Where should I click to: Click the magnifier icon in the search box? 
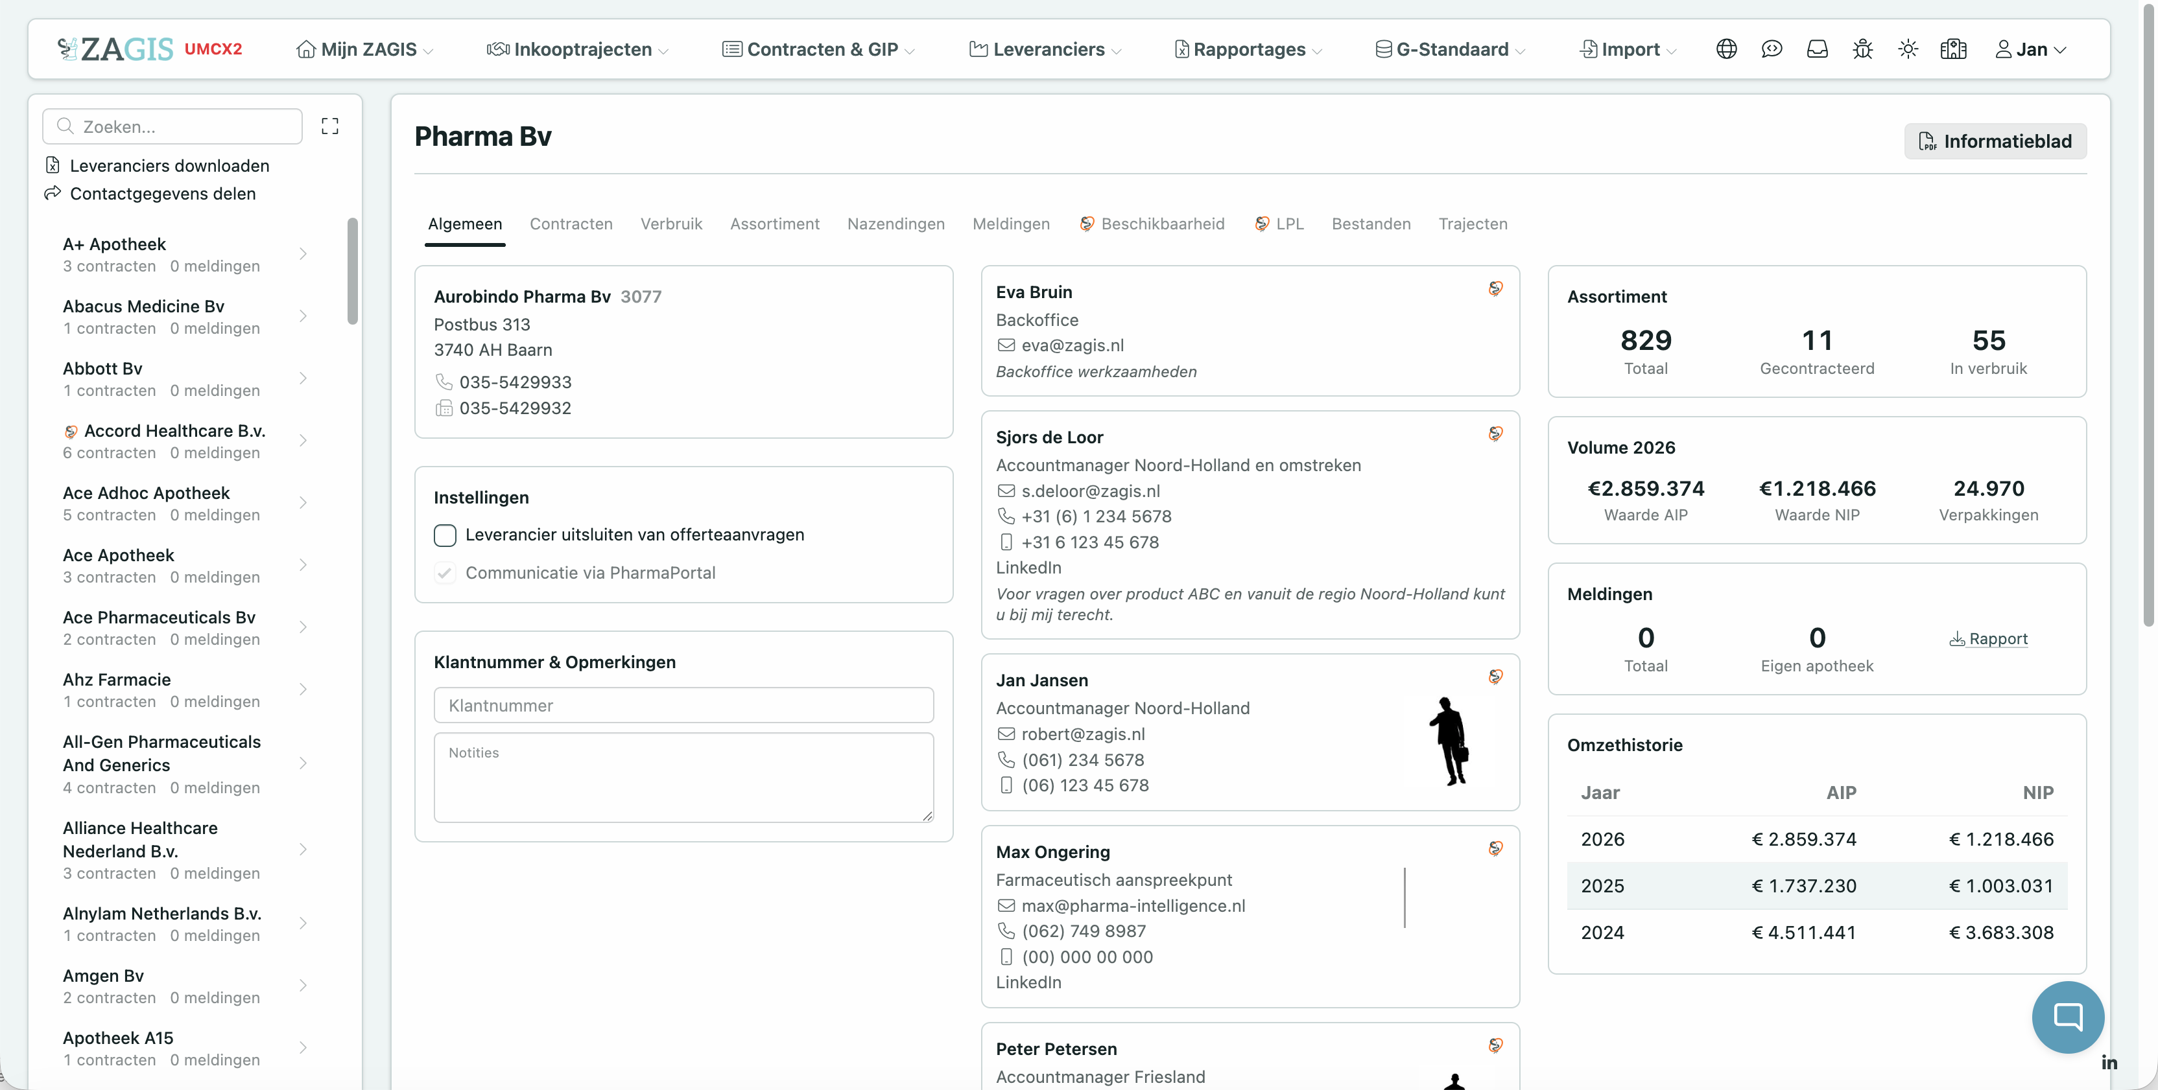64,126
